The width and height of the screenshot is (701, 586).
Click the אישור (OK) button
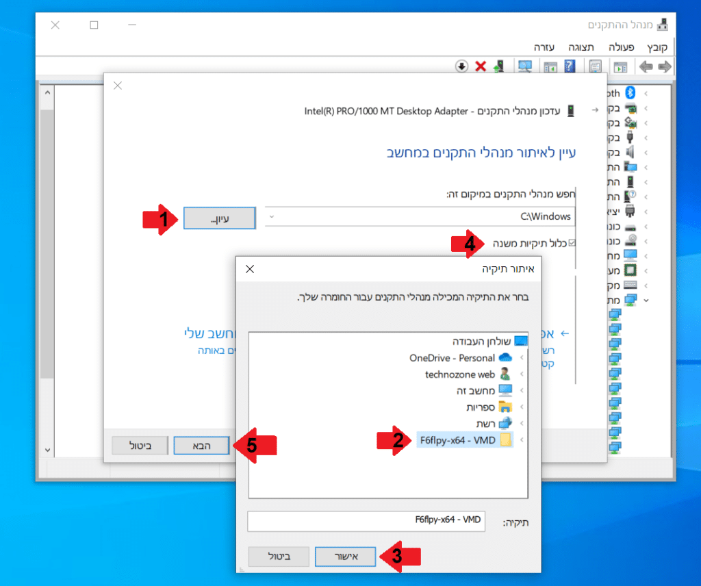(x=346, y=557)
